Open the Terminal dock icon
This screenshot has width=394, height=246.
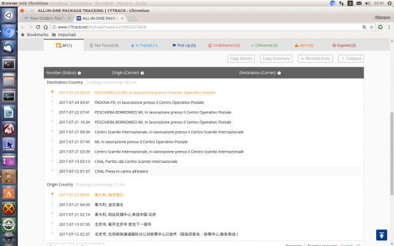click(x=9, y=64)
